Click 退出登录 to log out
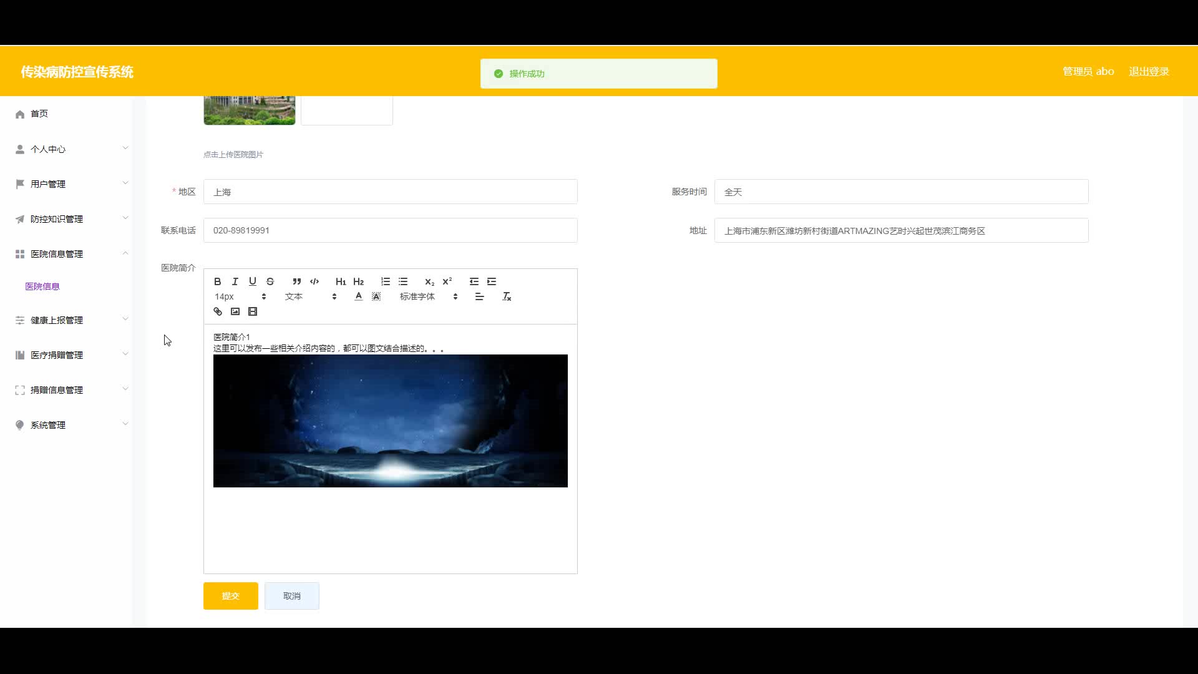 [1149, 72]
